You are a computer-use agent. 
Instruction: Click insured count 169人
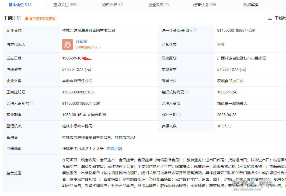(222, 126)
